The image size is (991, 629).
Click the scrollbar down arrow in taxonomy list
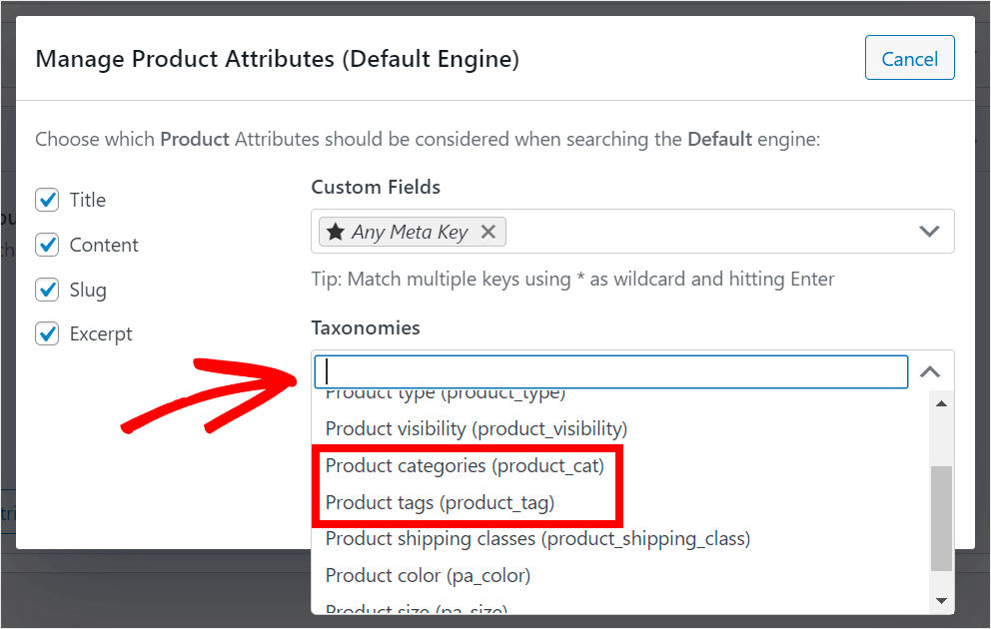[941, 599]
